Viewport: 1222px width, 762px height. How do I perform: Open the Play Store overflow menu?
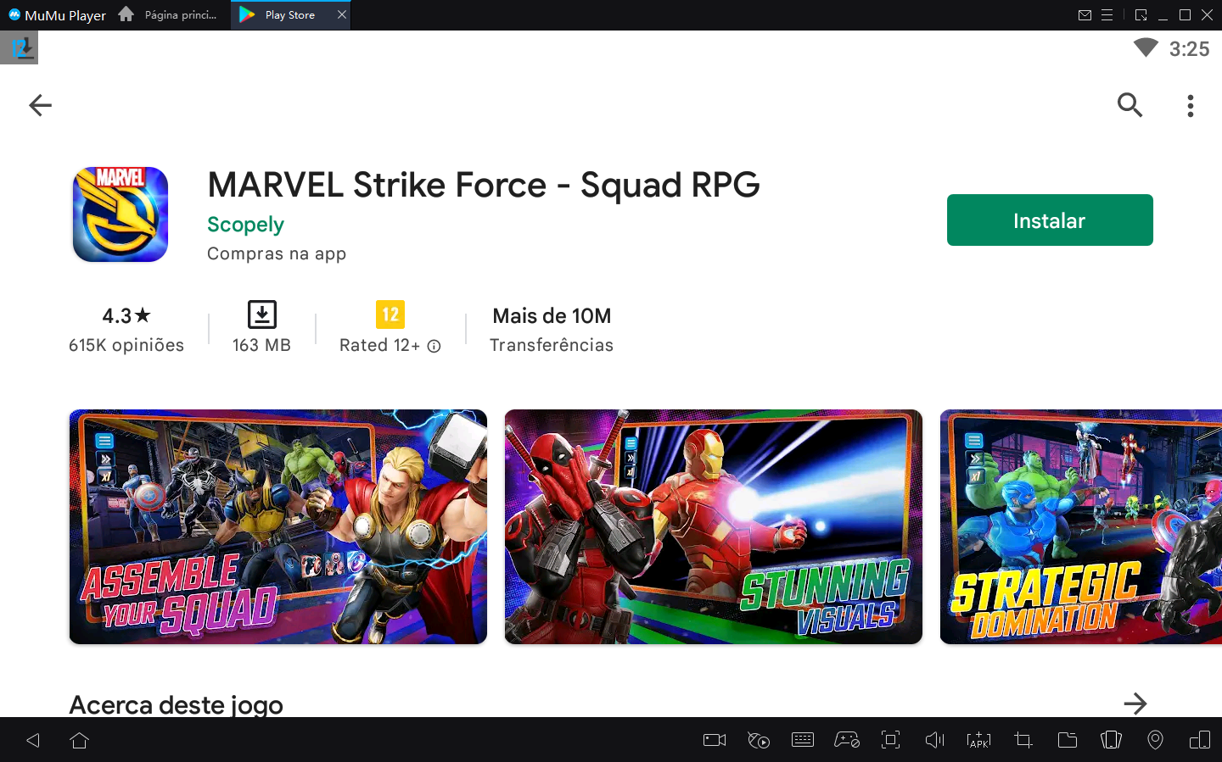pyautogui.click(x=1191, y=105)
